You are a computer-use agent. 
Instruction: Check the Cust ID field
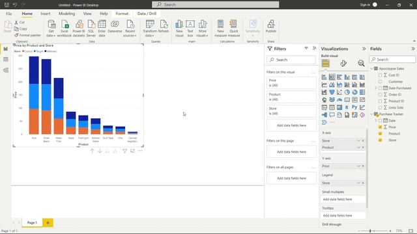[380, 75]
